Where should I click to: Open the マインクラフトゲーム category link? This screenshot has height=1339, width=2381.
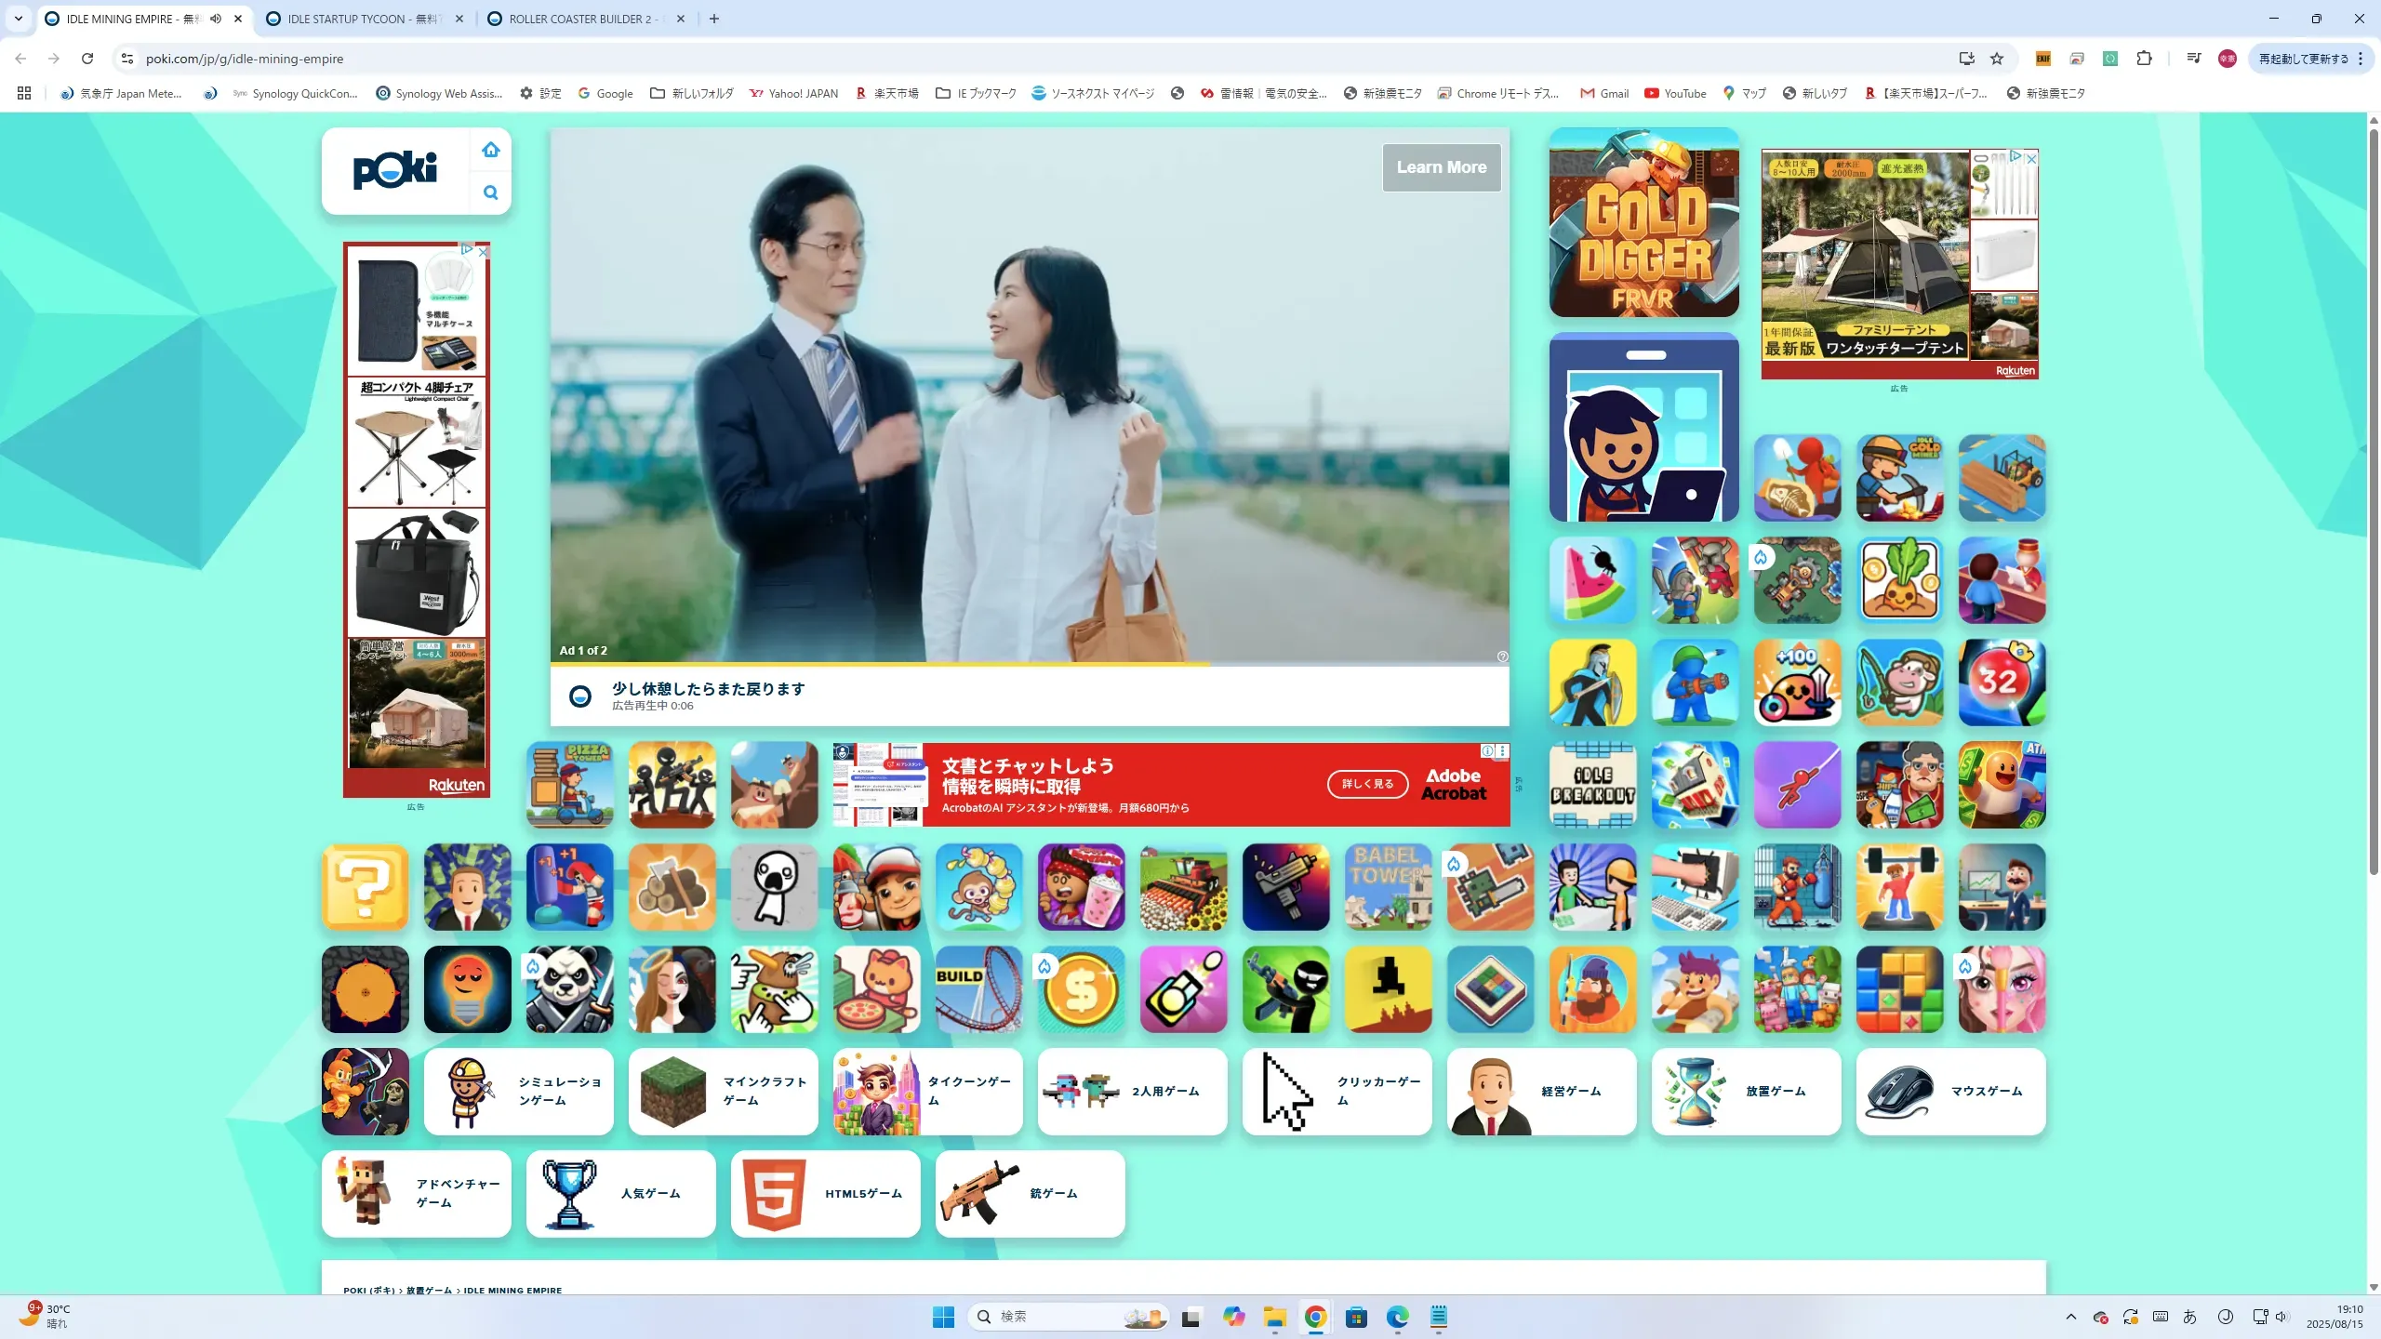(x=723, y=1092)
